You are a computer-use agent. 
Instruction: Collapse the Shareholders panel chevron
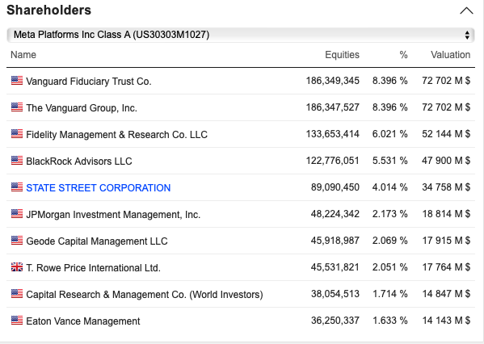point(466,10)
